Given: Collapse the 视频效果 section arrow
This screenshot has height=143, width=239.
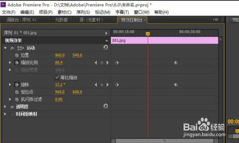Looking at the screenshot, I should [107, 41].
